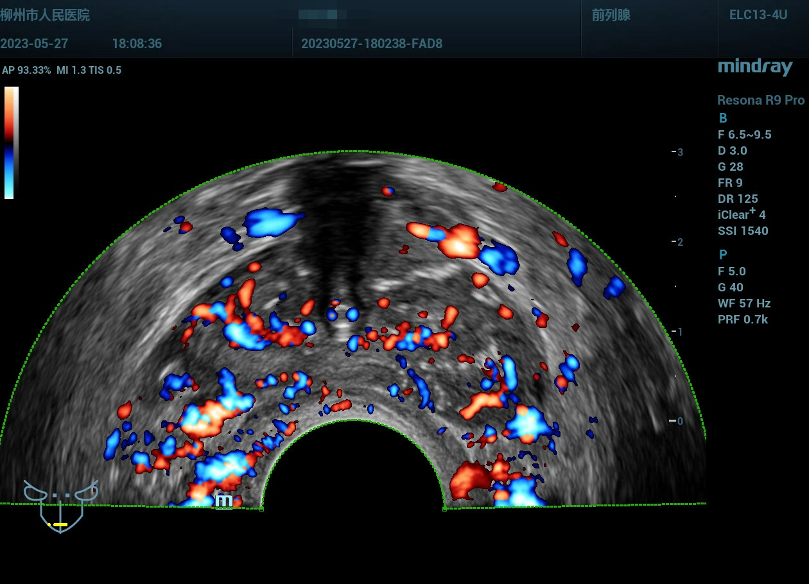Screen dimensions: 809x584
Task: Open the DR 125 dynamic range setting
Action: pyautogui.click(x=738, y=199)
